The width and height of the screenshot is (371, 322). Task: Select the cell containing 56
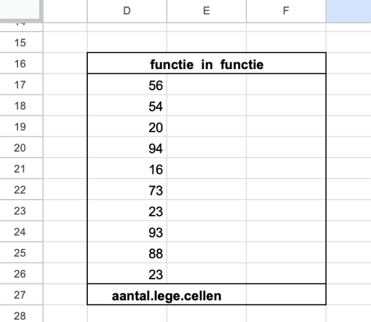[x=127, y=85]
